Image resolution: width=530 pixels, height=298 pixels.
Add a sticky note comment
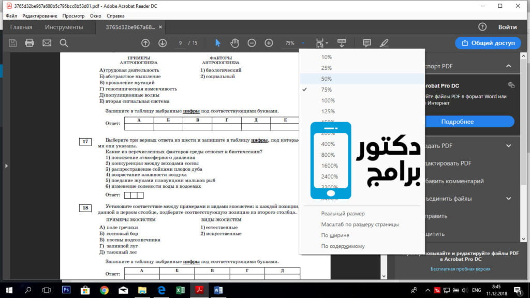point(366,43)
